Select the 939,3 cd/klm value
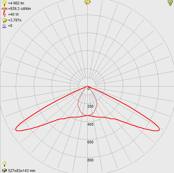174x173 pixels. coord(19,9)
